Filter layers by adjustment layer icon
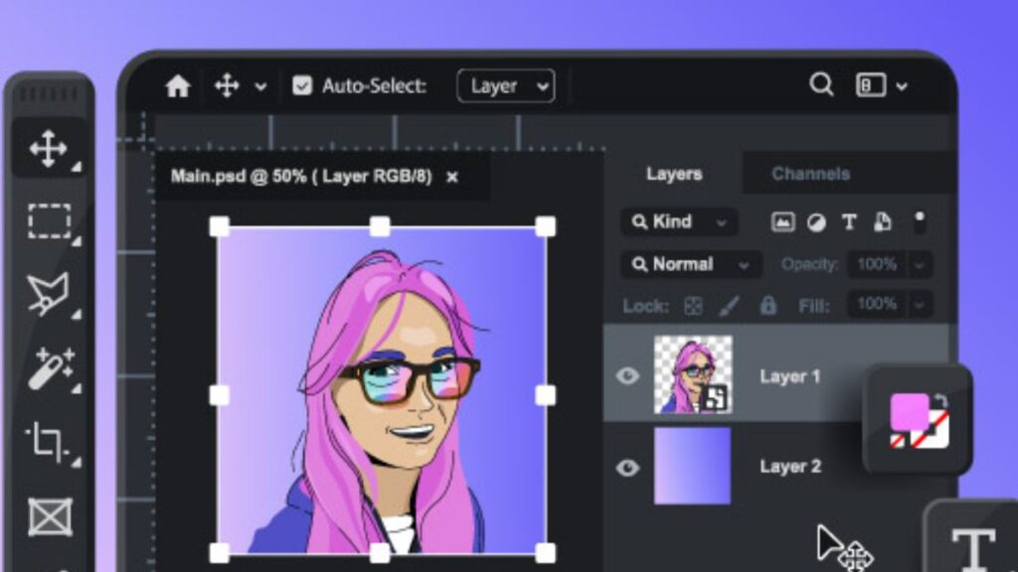Viewport: 1018px width, 572px height. [x=816, y=223]
